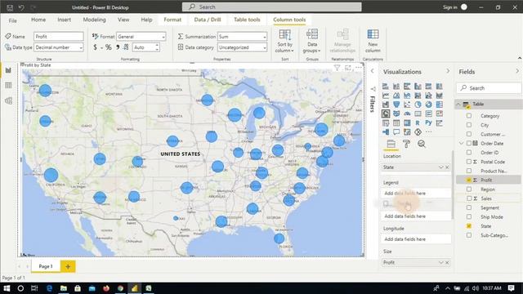This screenshot has height=294, width=523.
Task: Select the gauge visual
Action: point(407,114)
